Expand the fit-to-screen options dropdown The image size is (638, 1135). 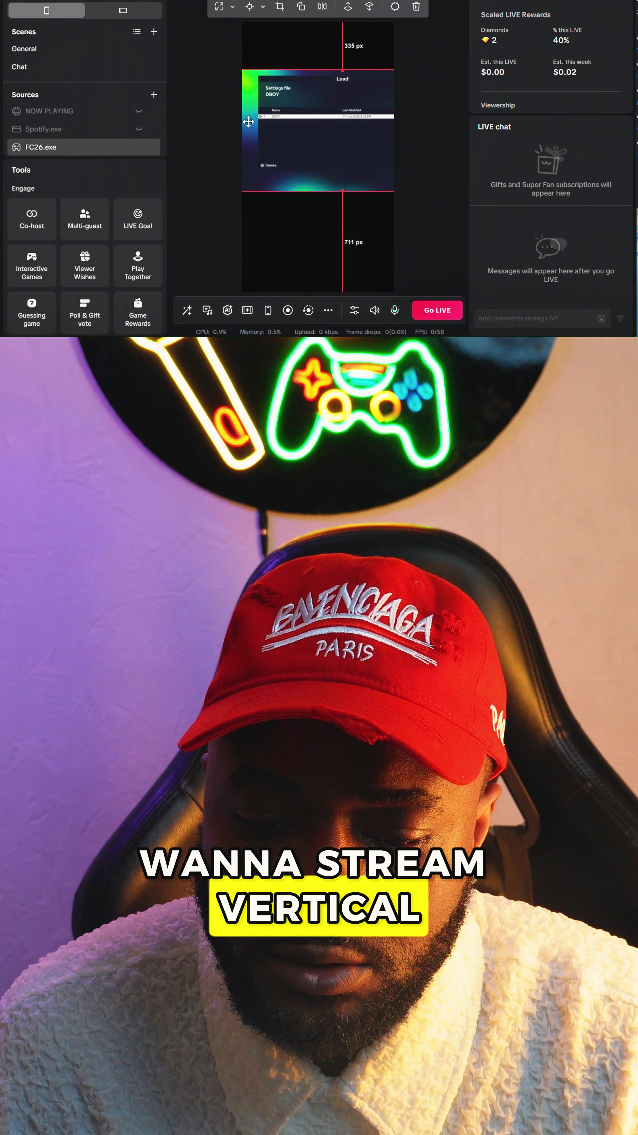232,7
